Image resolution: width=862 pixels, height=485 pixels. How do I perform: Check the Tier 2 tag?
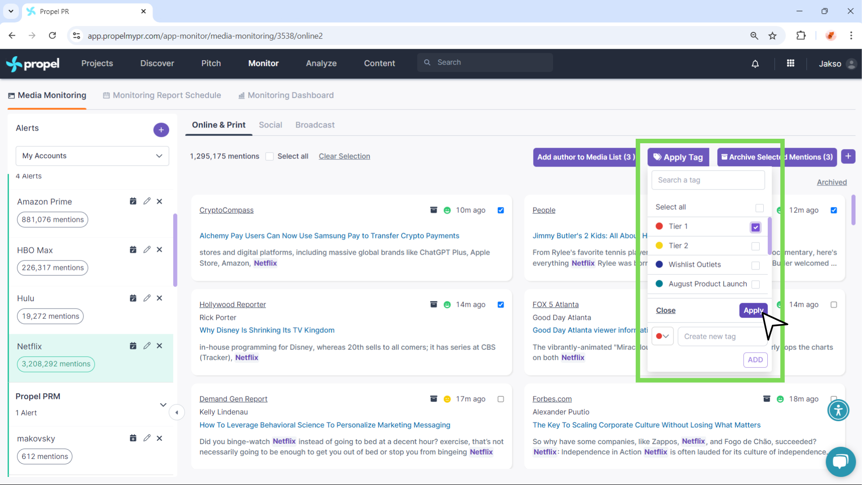click(756, 246)
